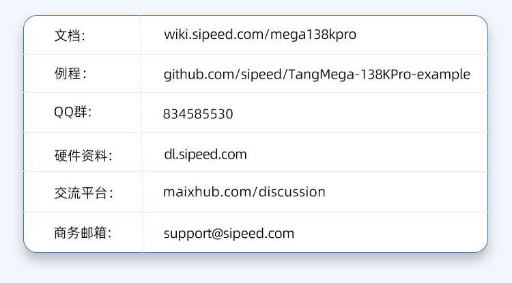Visit the dl.sipeed.com hardware download link
This screenshot has height=283, width=512.
[x=205, y=154]
